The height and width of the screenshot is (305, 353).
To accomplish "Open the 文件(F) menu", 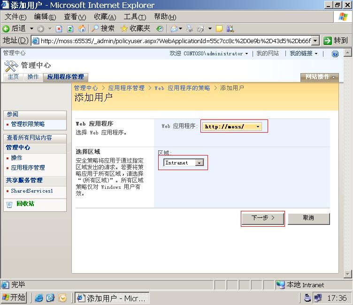I will [x=15, y=17].
